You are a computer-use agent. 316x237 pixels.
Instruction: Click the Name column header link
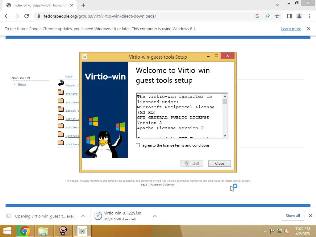tap(69, 77)
